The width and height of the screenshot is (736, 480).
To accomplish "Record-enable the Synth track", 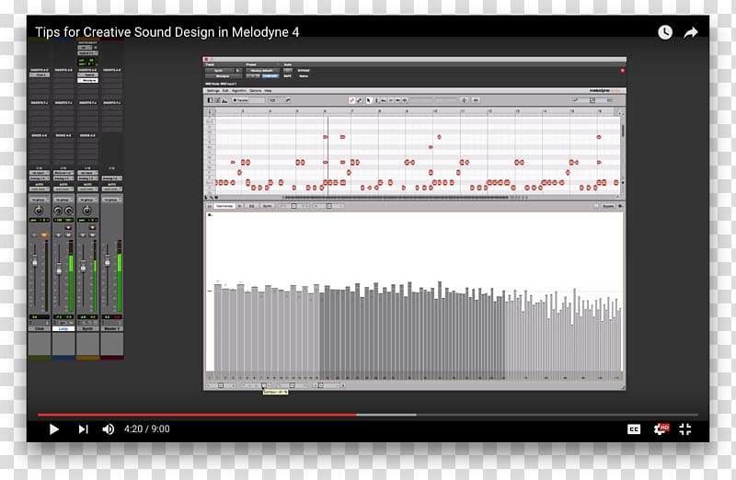I will tap(92, 227).
